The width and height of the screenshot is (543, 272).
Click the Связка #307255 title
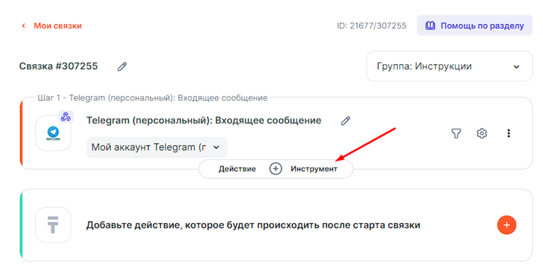(x=59, y=66)
